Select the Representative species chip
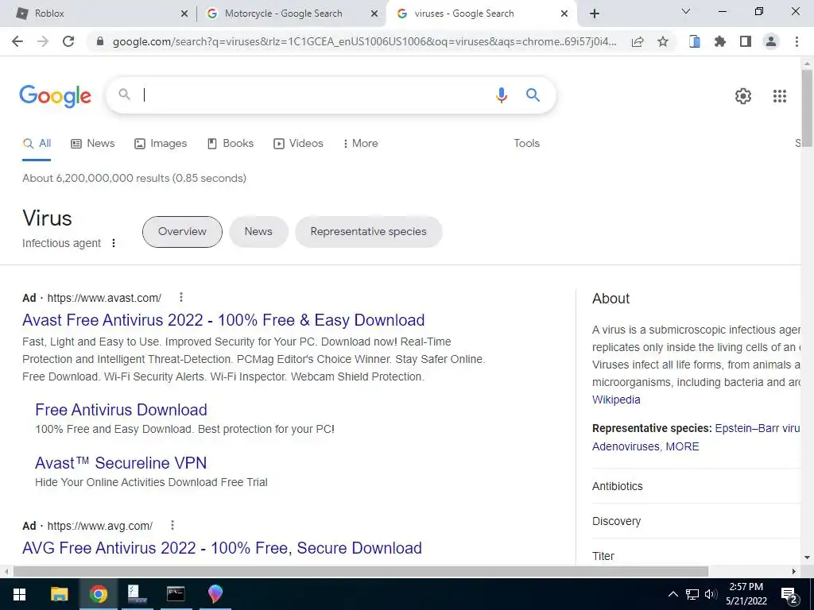 coord(369,231)
